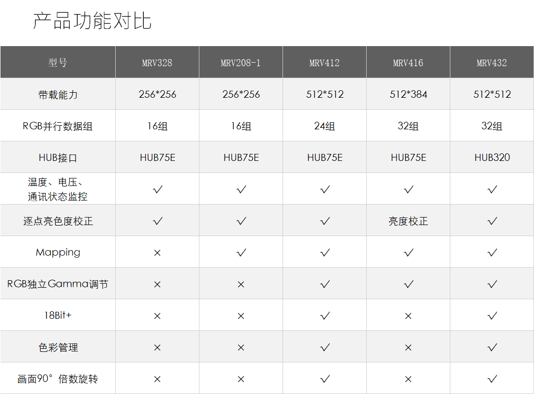Screen dimensions: 534x394
Task: Click the 256*256 cell under MRV328
Action: tap(157, 94)
